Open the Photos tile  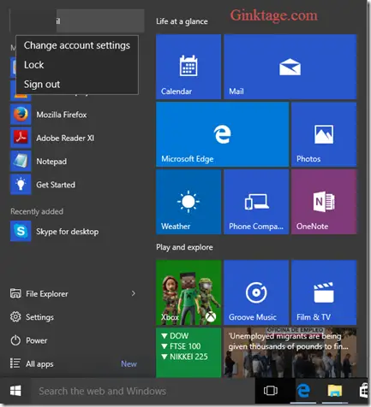[x=324, y=134]
